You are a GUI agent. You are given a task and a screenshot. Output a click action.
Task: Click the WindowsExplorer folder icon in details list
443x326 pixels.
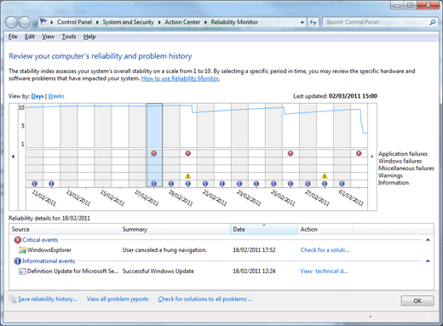tap(22, 250)
